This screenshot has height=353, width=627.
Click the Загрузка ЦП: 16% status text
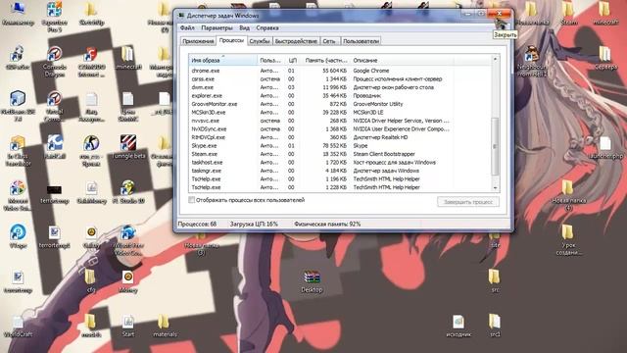254,225
